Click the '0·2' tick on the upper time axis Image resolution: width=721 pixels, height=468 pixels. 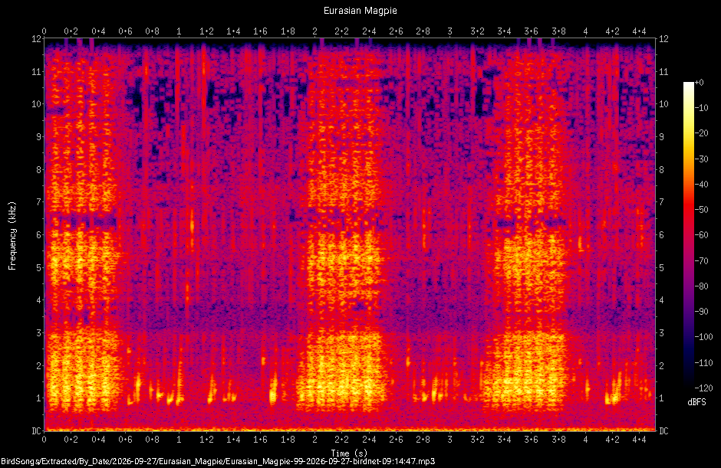[x=71, y=31]
